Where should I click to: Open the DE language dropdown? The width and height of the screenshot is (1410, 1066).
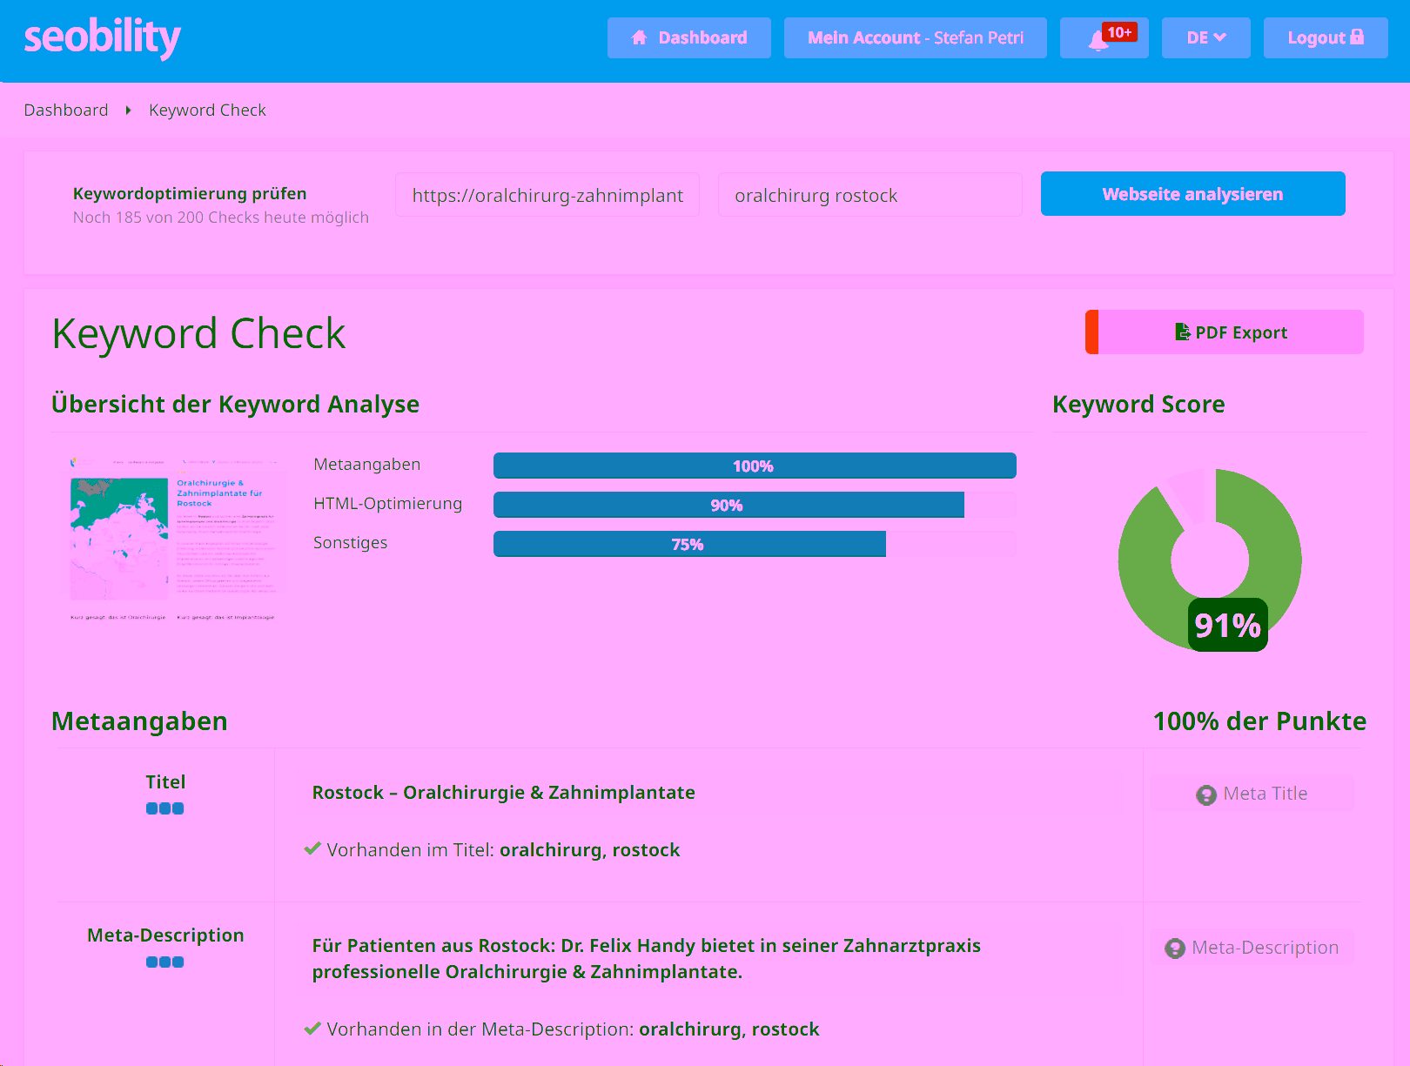pyautogui.click(x=1205, y=37)
